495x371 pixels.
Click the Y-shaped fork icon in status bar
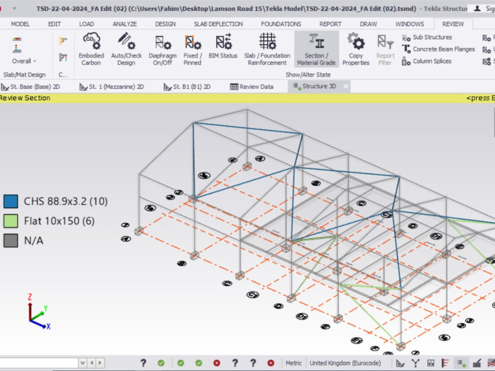tap(415, 364)
